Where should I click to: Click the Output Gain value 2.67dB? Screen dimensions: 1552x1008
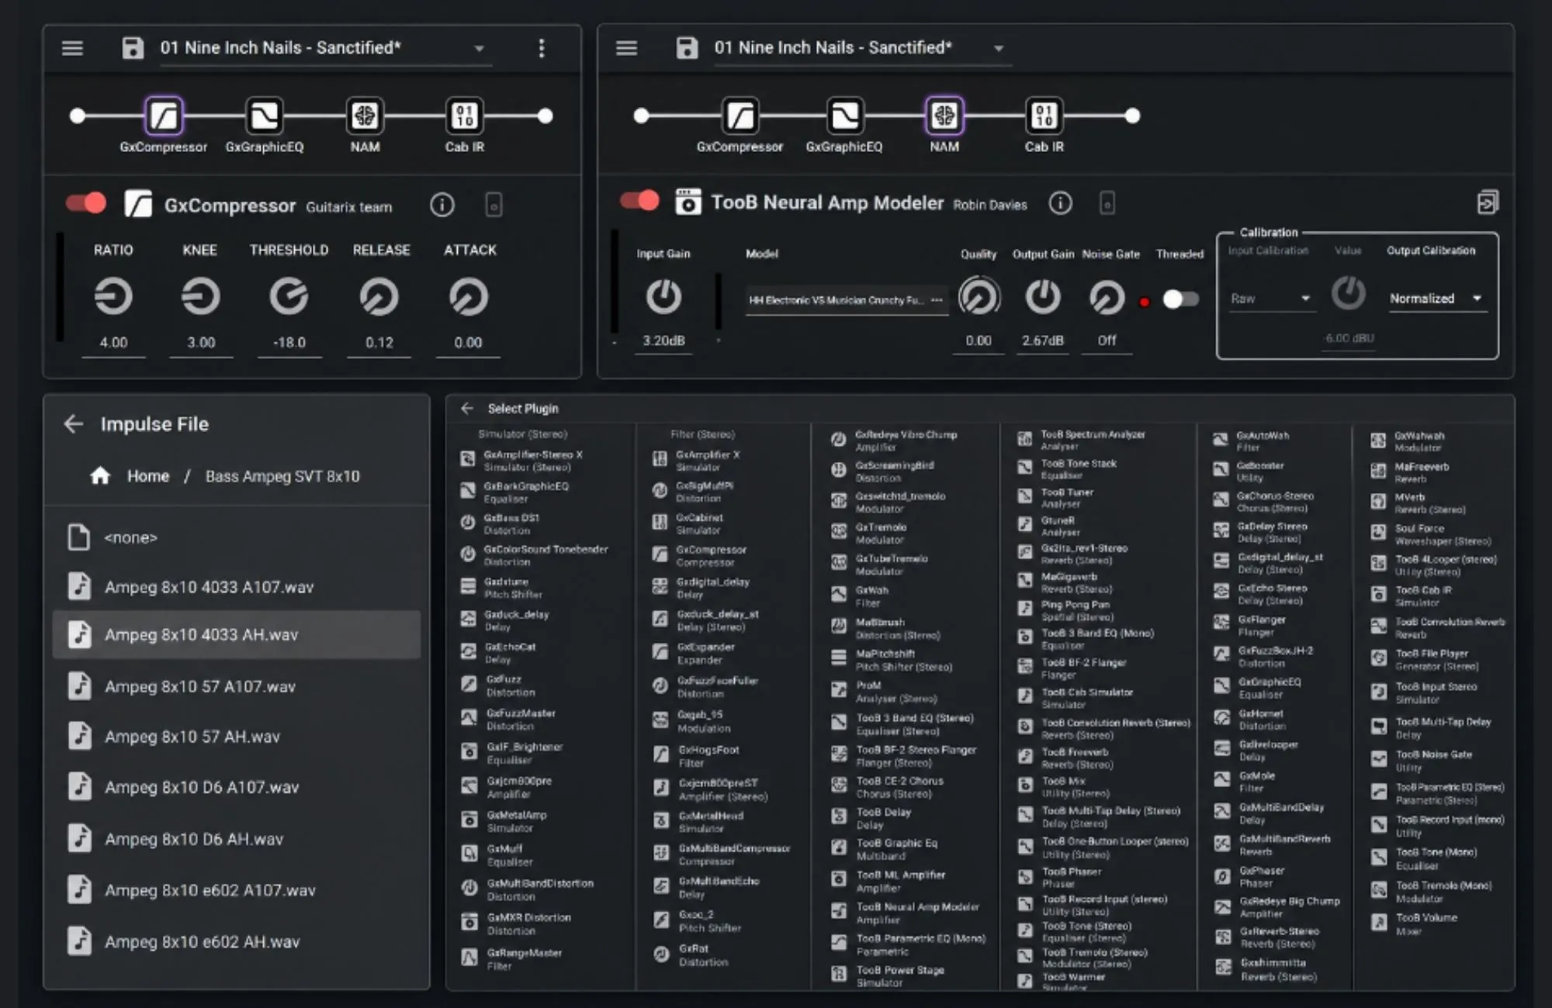pos(1043,340)
